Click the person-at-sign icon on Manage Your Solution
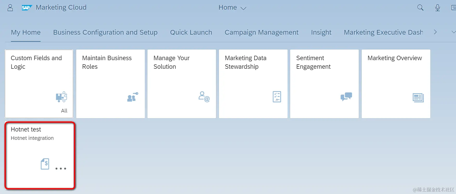 (204, 97)
